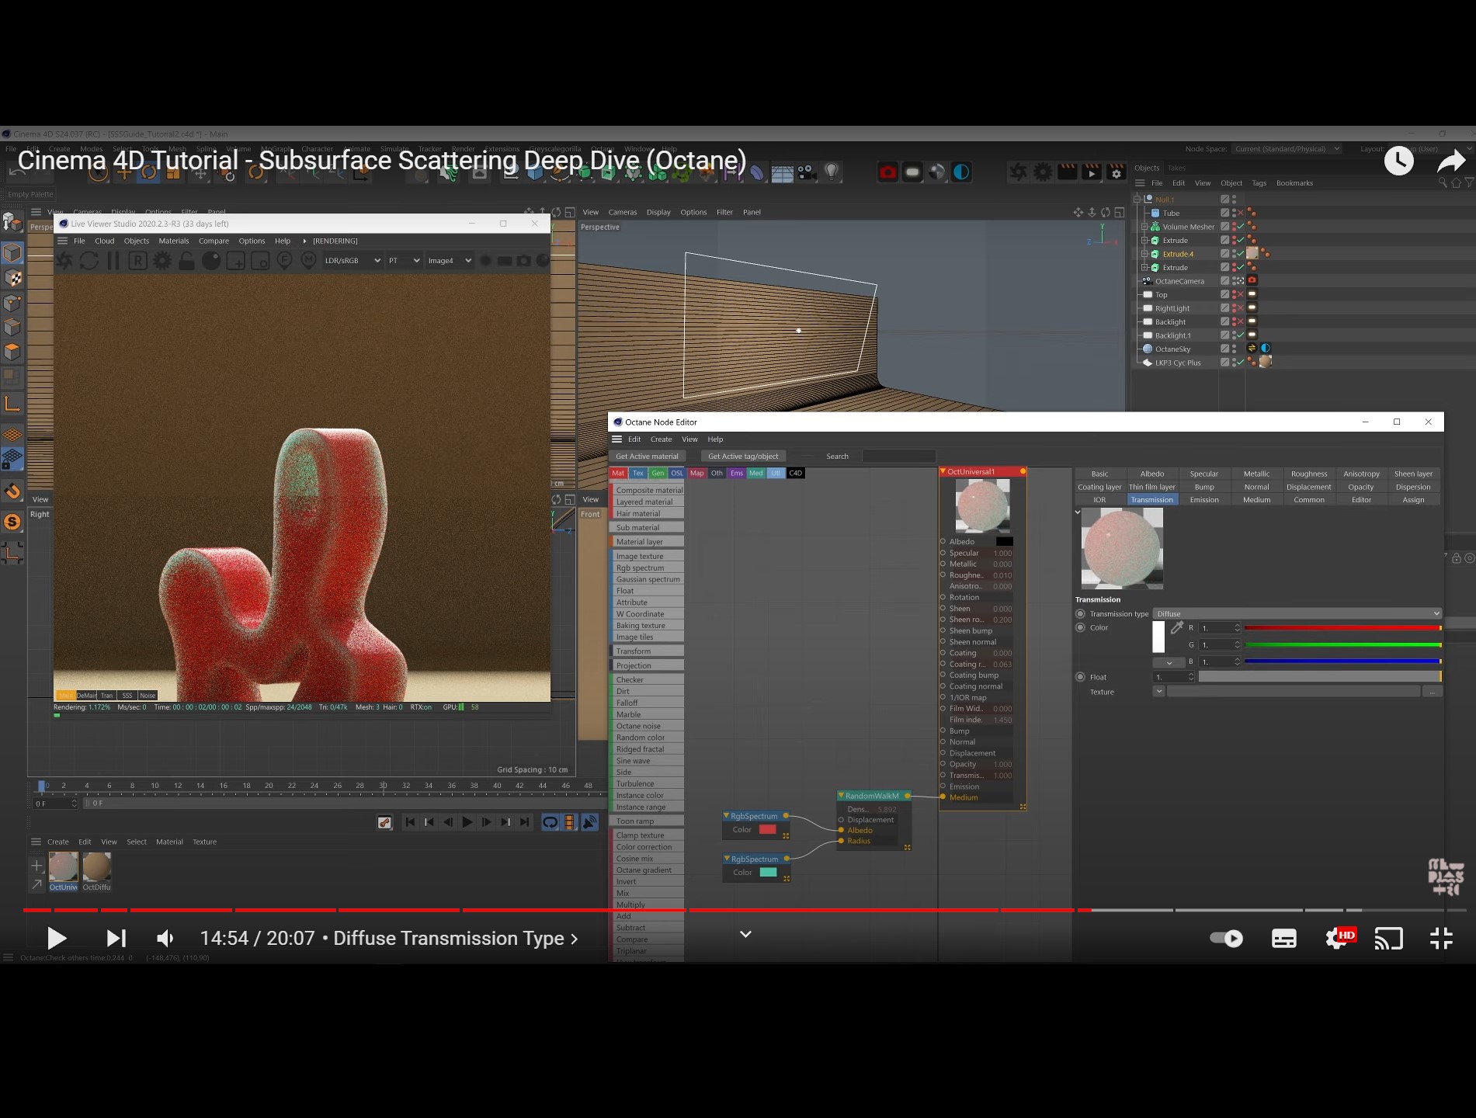1476x1118 pixels.
Task: Toggle the Color parameter radio circle
Action: point(1080,627)
